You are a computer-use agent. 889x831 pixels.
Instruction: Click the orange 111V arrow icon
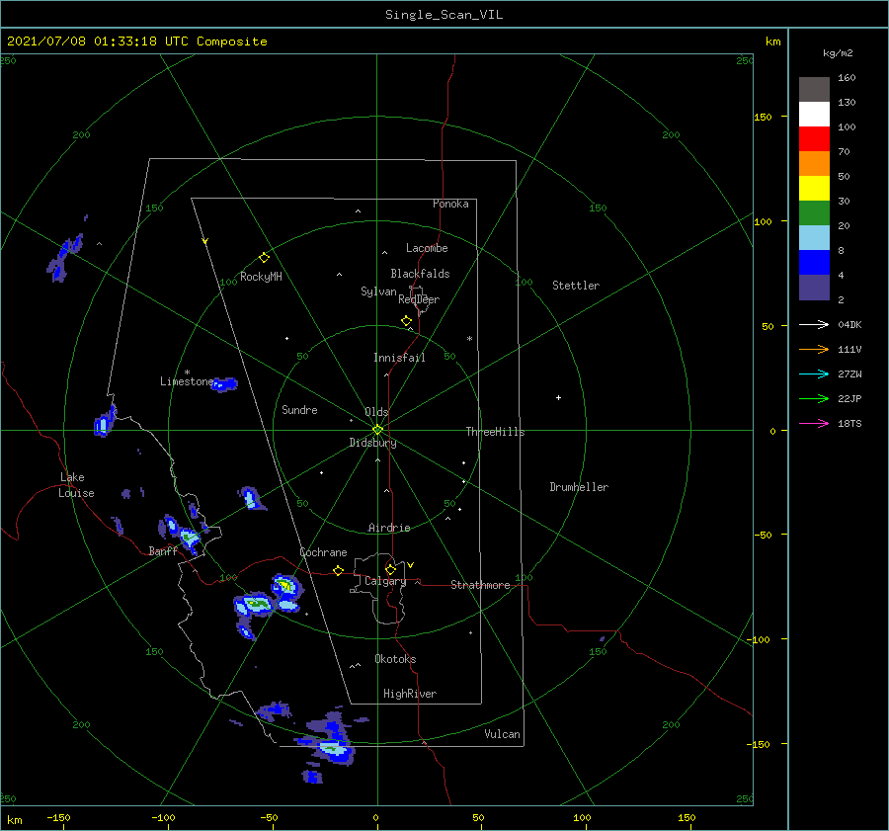click(x=814, y=350)
